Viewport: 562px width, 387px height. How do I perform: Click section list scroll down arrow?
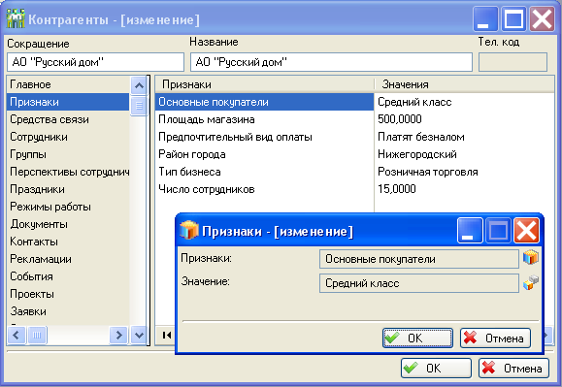pos(139,336)
